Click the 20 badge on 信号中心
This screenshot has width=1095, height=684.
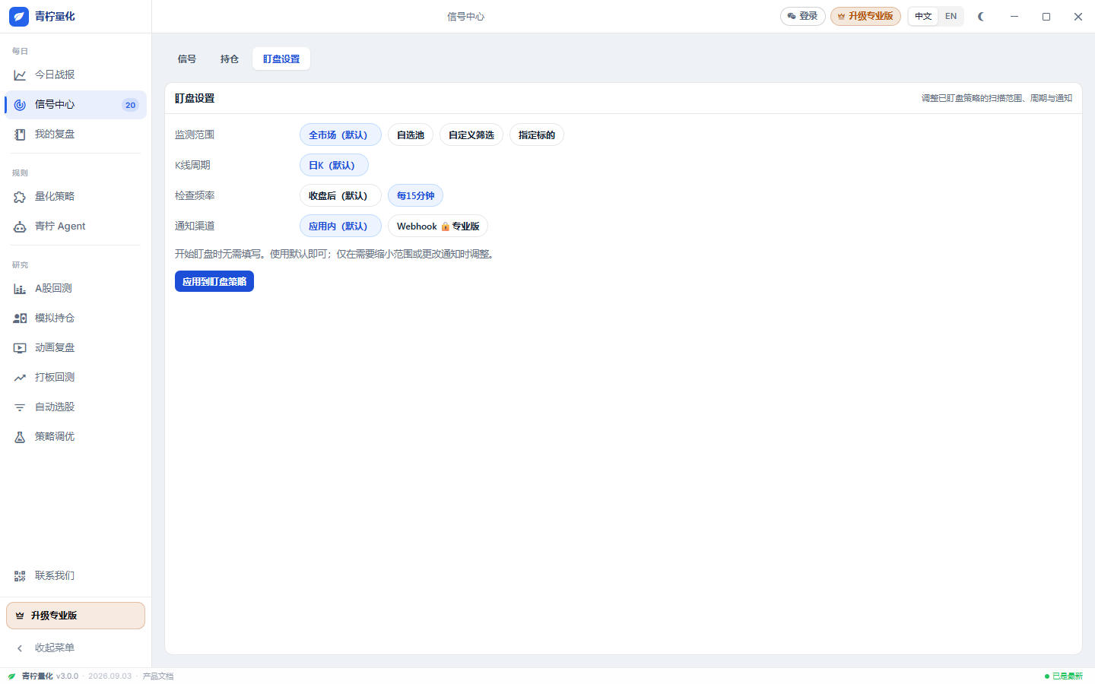[x=130, y=105]
